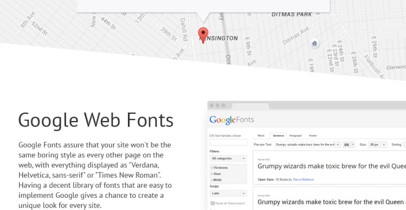This screenshot has height=210, width=406.
Task: Click the Ditmas Ave street label
Action: (295, 36)
